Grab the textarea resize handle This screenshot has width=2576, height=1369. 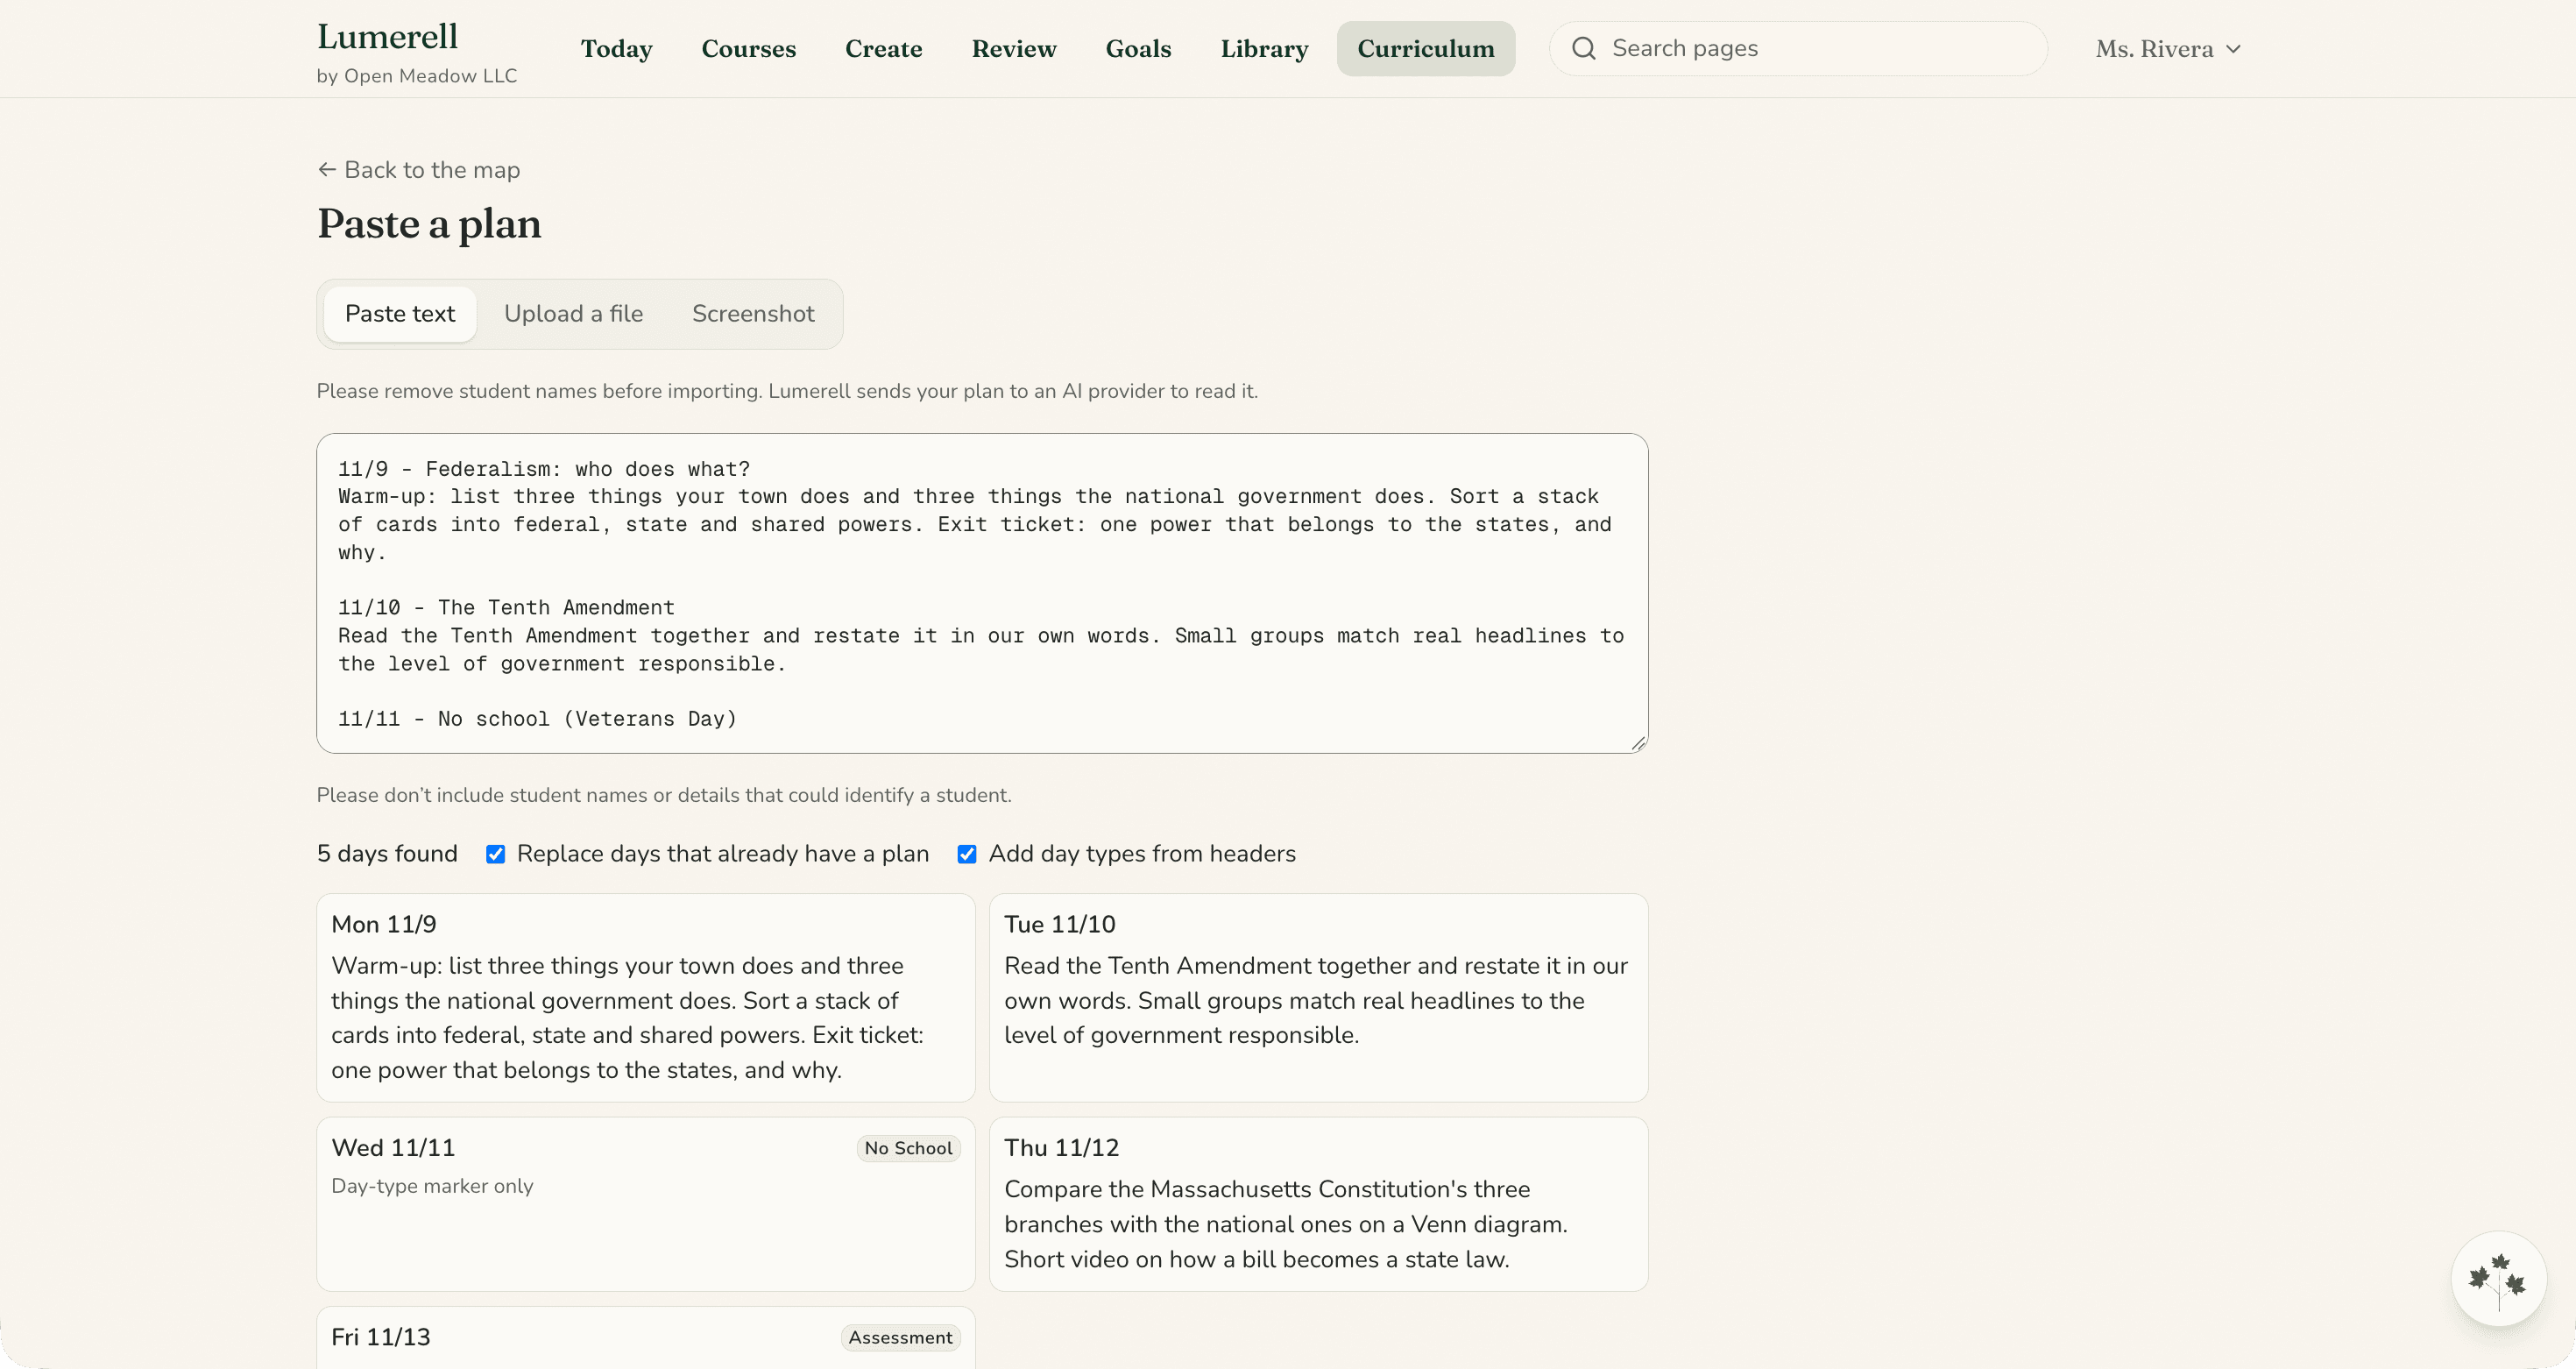[x=1637, y=742]
